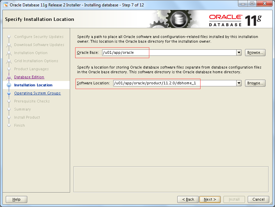
Task: Click the Database Edition step bullet icon
Action: tap(9, 77)
